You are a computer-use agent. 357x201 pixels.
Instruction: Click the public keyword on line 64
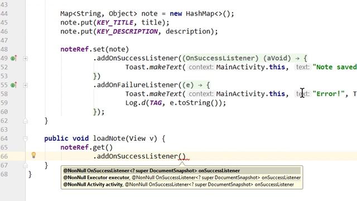56,138
